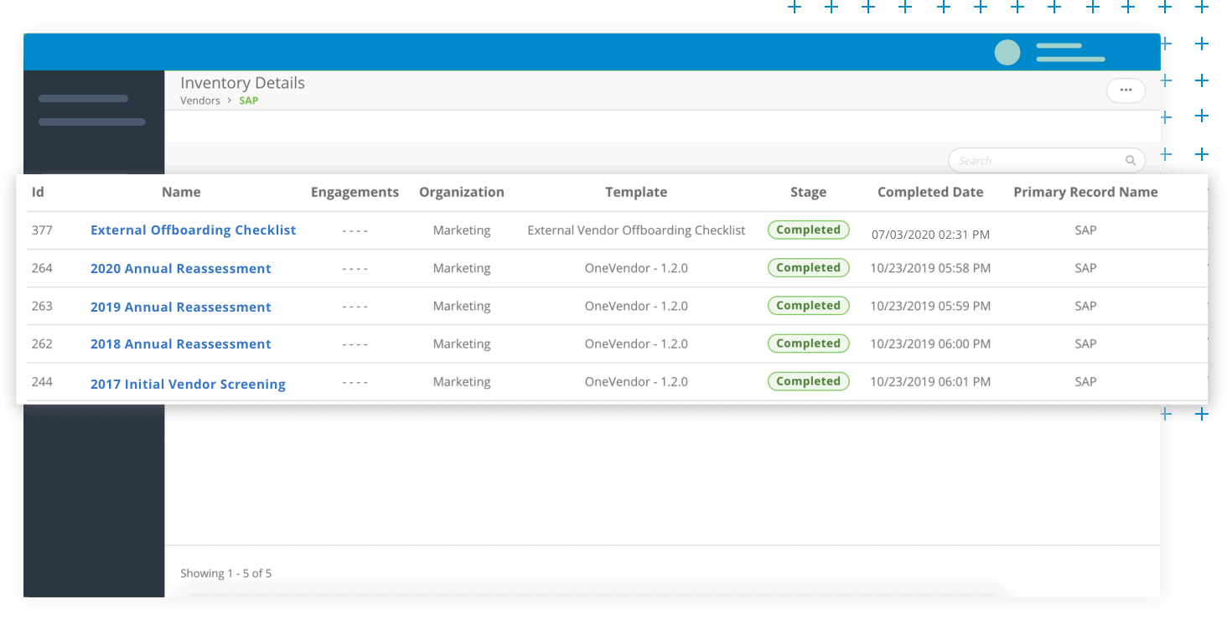Open 2017 Initial Vendor Screening link

188,384
